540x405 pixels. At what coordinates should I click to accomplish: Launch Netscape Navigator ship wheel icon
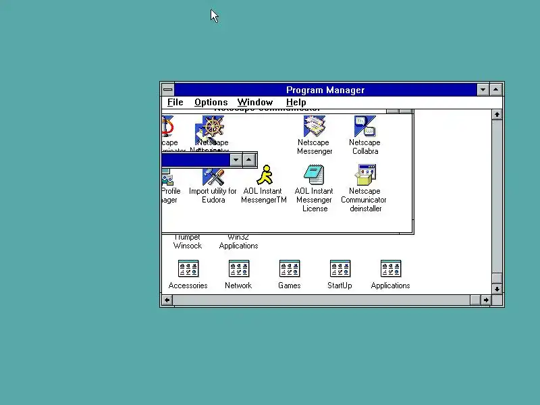pyautogui.click(x=213, y=126)
